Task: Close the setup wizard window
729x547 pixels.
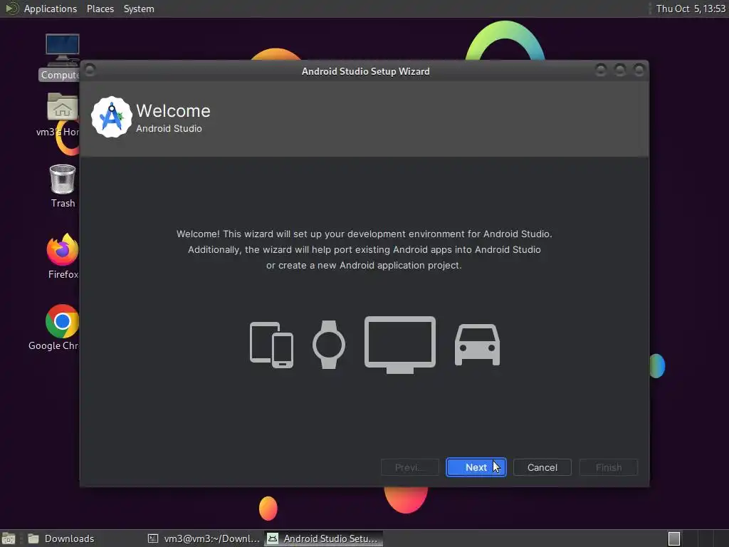Action: tap(639, 71)
